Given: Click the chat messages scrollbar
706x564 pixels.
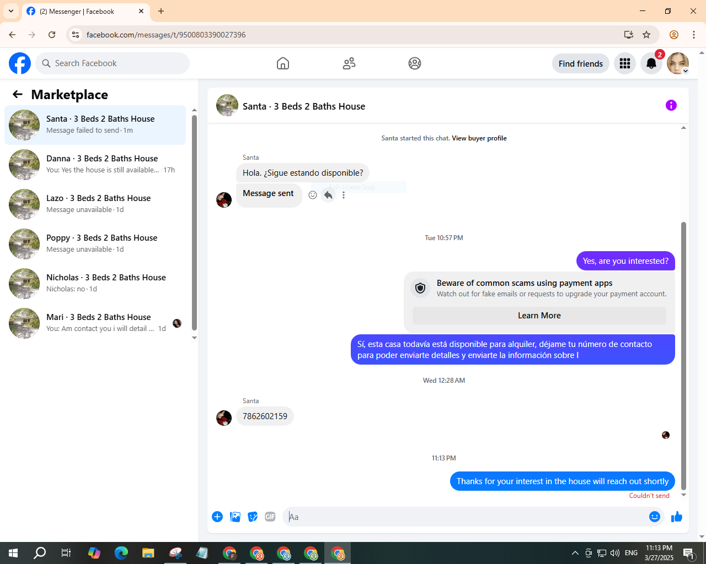Looking at the screenshot, I should (x=684, y=356).
